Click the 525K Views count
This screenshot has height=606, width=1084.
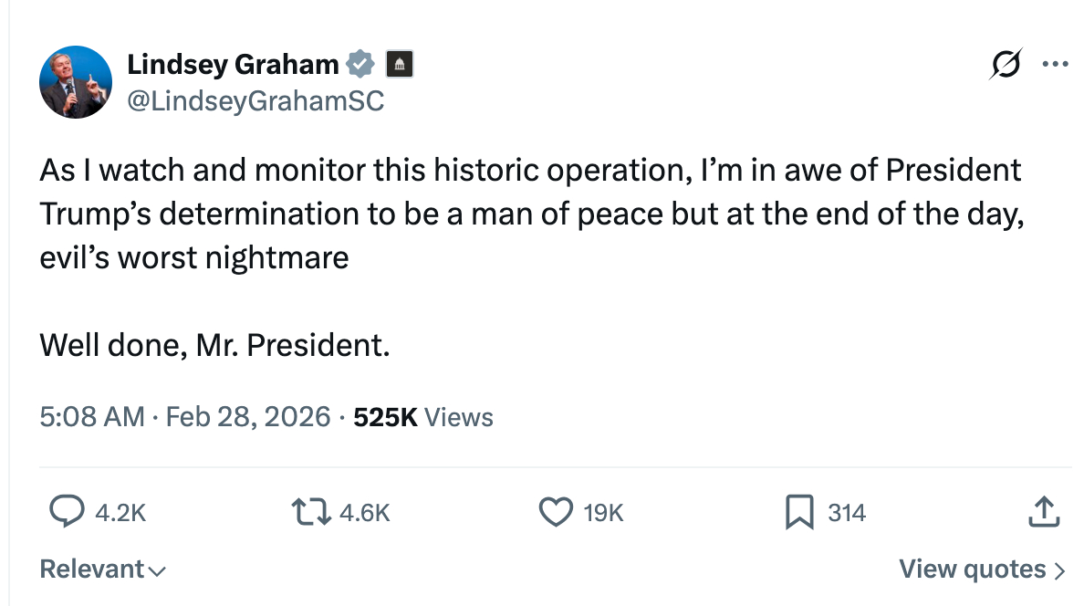[423, 417]
